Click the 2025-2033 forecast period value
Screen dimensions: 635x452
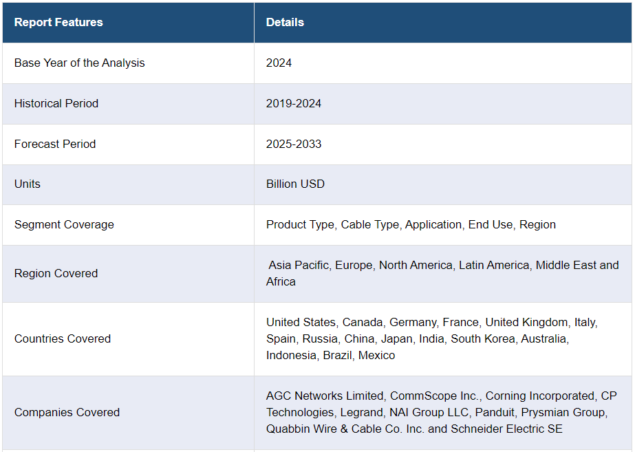pyautogui.click(x=294, y=144)
